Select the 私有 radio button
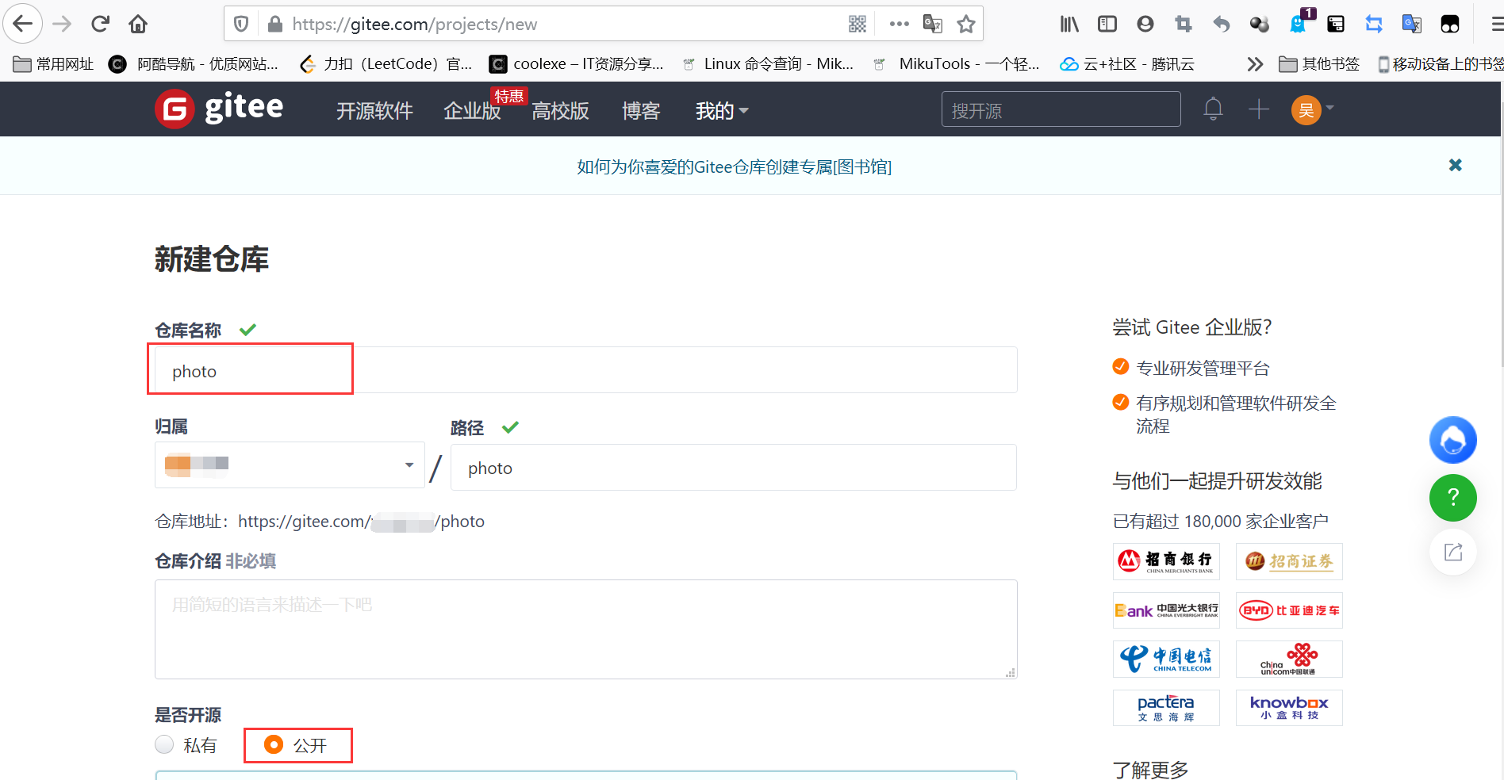The width and height of the screenshot is (1504, 780). pos(163,744)
